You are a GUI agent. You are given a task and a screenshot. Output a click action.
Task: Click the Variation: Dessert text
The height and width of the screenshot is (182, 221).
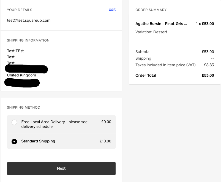[151, 32]
